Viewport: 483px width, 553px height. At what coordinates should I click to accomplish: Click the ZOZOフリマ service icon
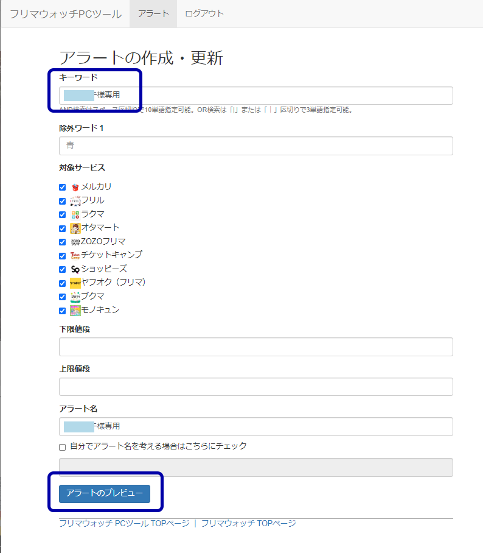coord(75,242)
